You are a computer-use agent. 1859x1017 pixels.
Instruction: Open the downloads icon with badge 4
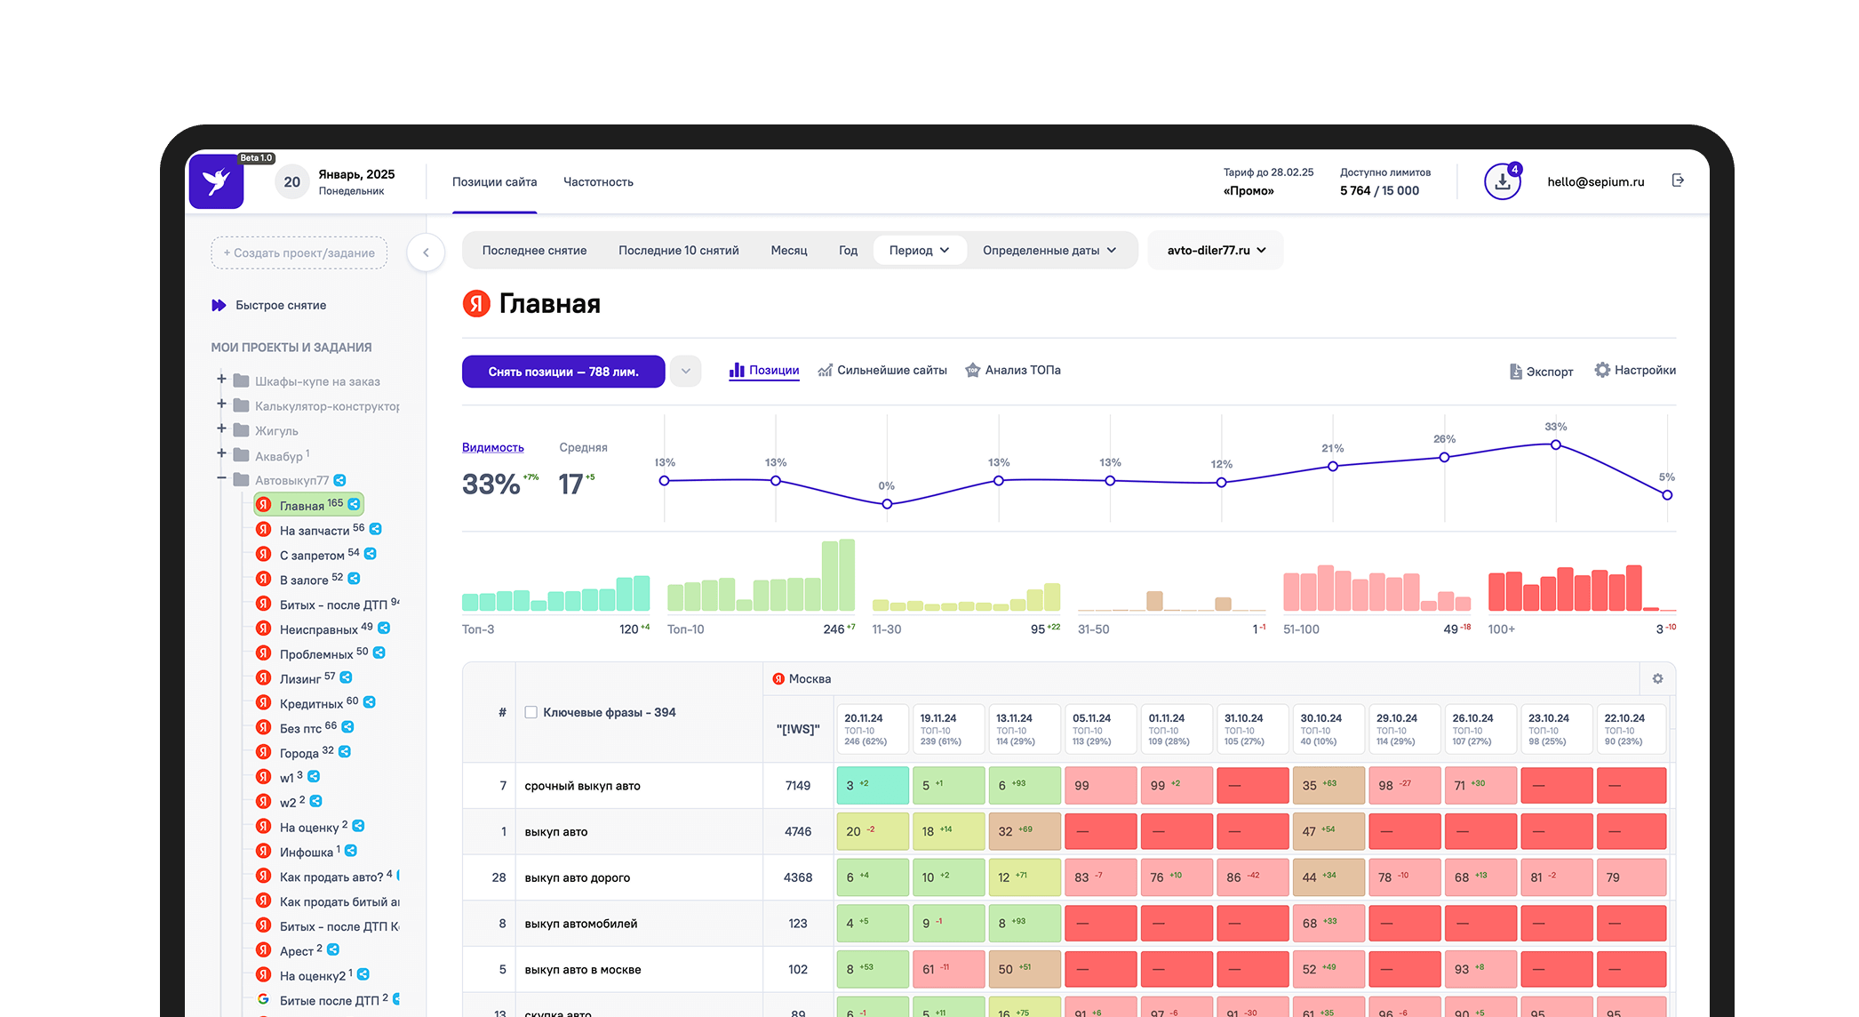1502,181
